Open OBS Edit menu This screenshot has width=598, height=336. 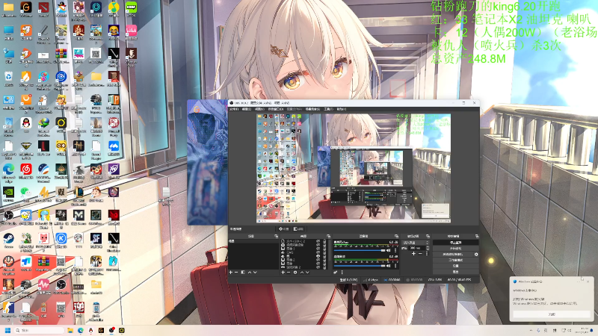(x=247, y=109)
